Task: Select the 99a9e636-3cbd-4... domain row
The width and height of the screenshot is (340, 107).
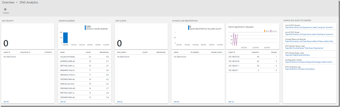Action: click(84, 70)
